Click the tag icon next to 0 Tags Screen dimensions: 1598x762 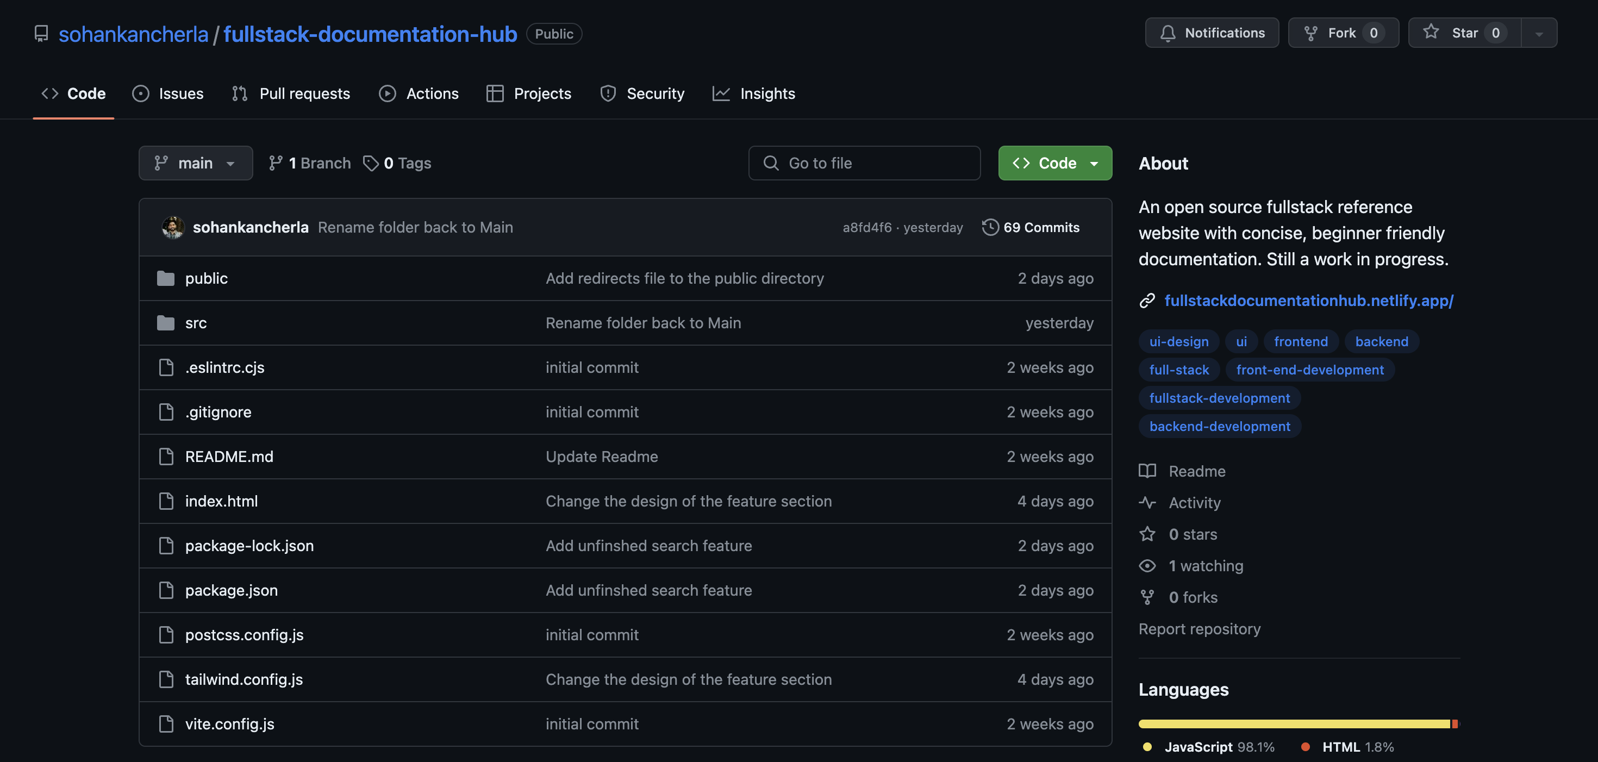coord(371,163)
